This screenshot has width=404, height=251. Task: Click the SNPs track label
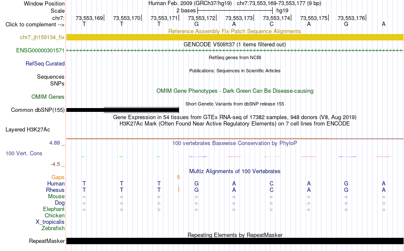coord(57,83)
